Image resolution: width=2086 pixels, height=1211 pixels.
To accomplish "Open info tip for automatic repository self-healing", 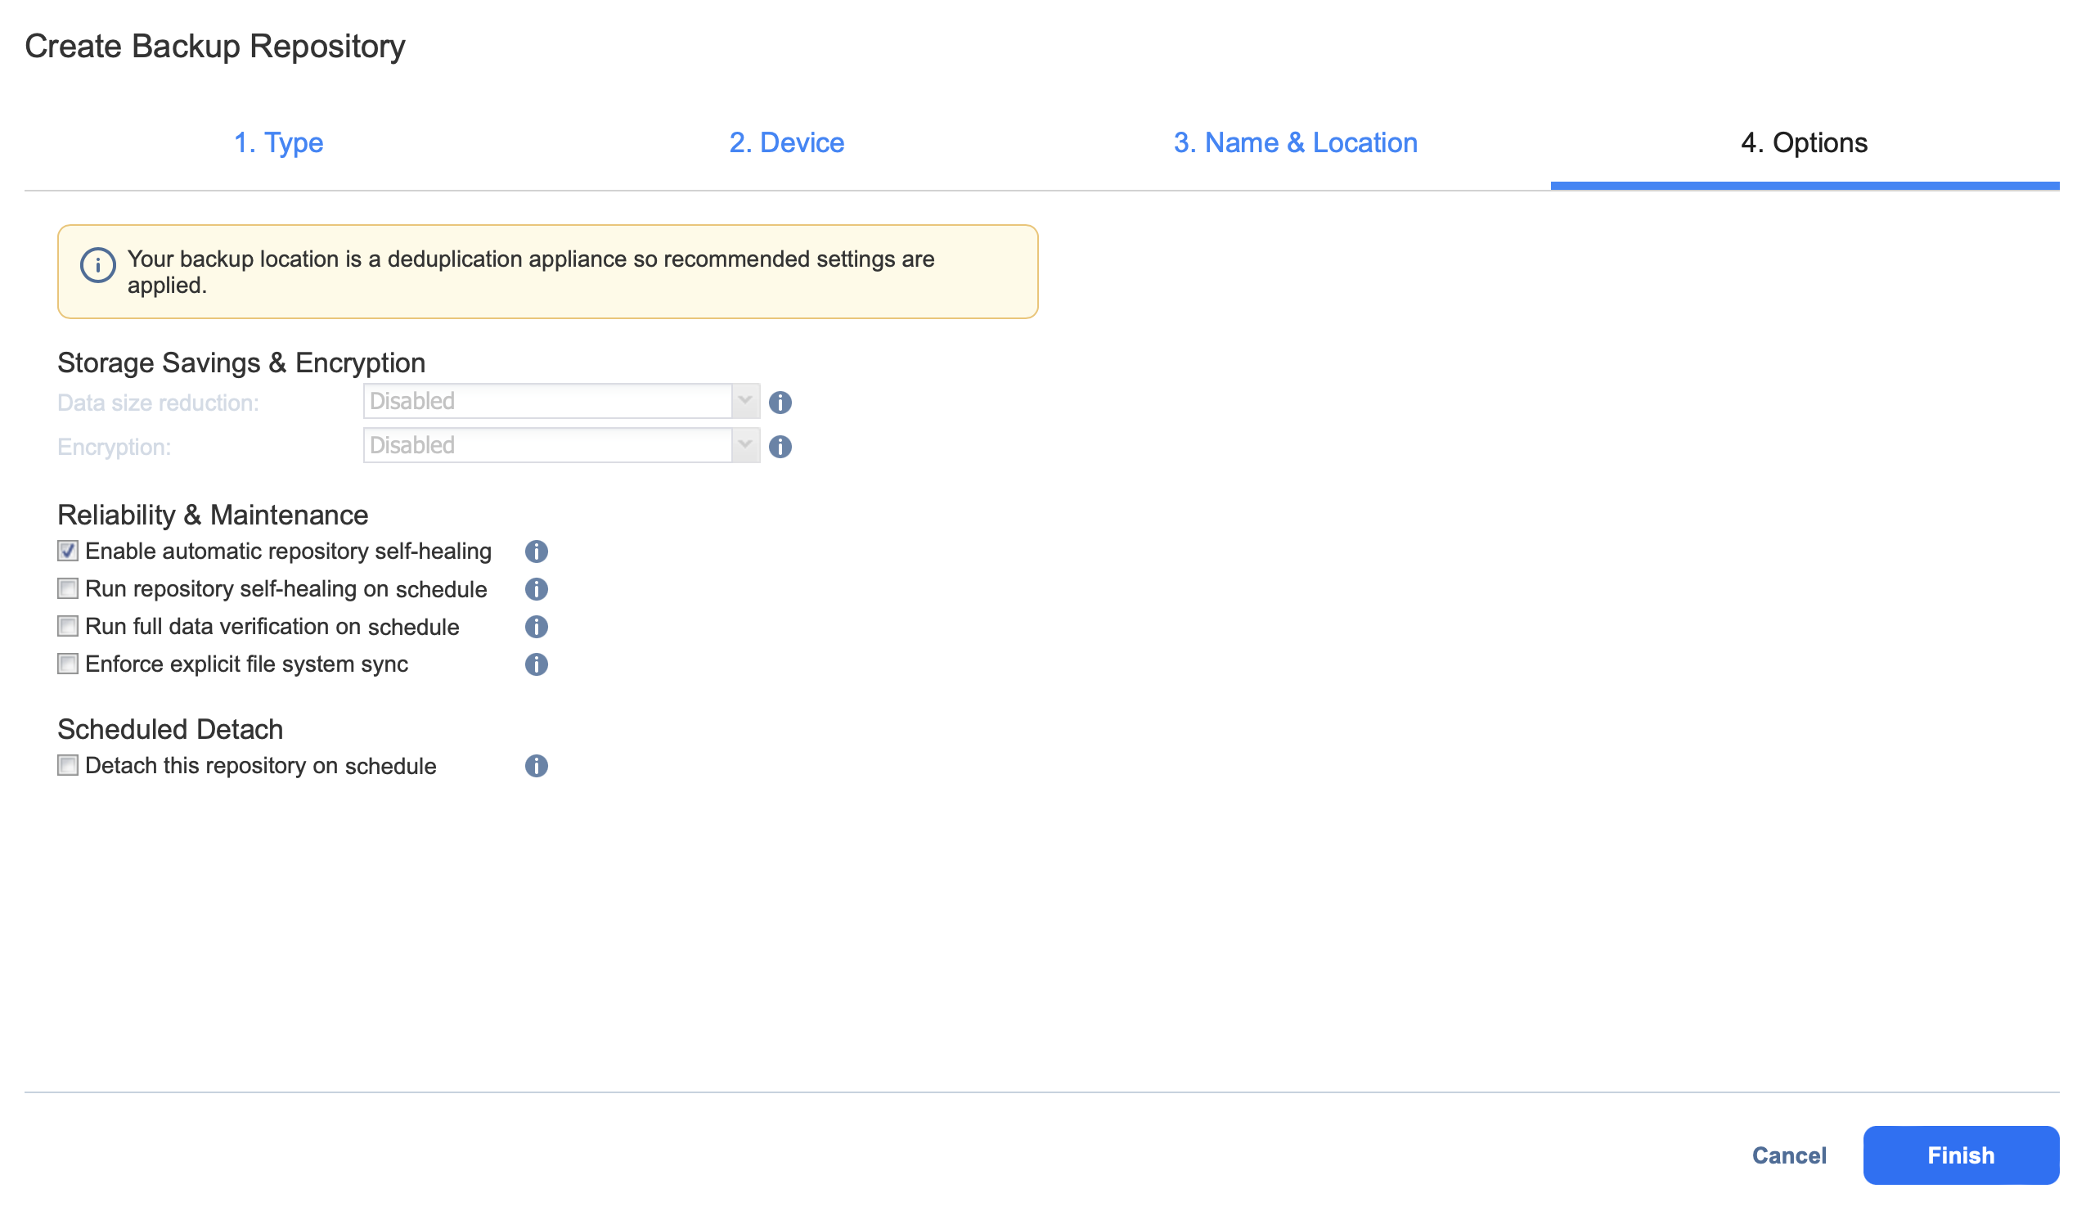I will [x=537, y=551].
